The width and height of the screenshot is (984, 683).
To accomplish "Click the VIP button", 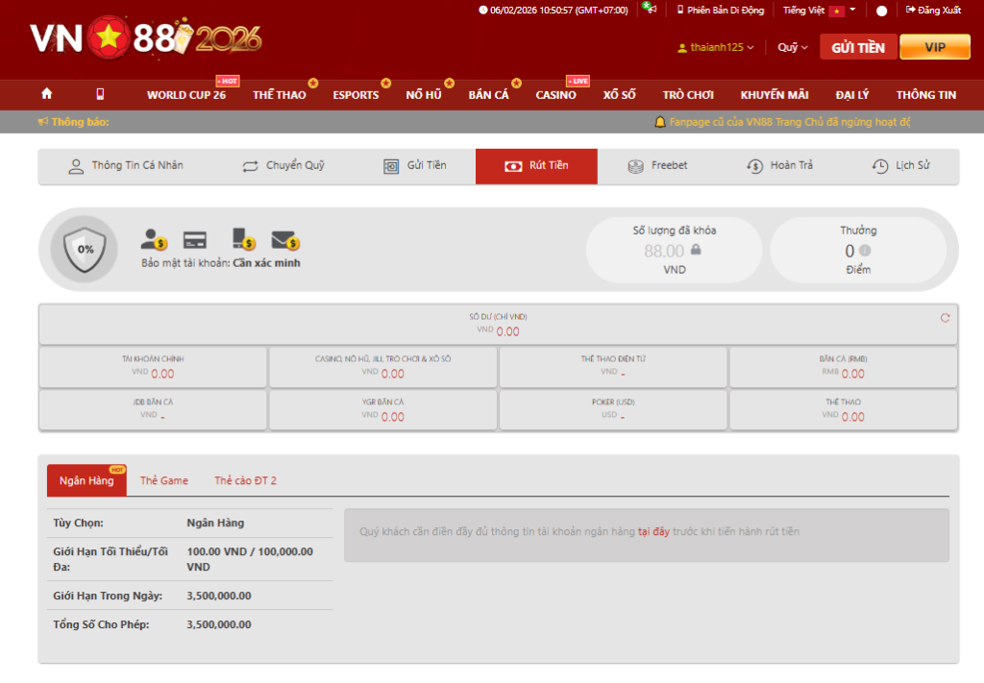I will [934, 47].
